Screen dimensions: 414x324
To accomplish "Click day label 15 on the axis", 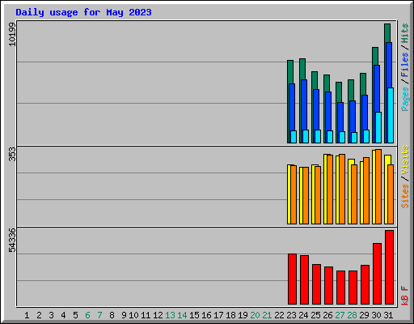I will tap(194, 315).
